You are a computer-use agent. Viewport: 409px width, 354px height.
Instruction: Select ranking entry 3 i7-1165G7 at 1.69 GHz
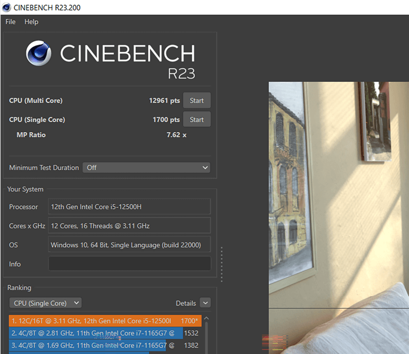point(105,345)
